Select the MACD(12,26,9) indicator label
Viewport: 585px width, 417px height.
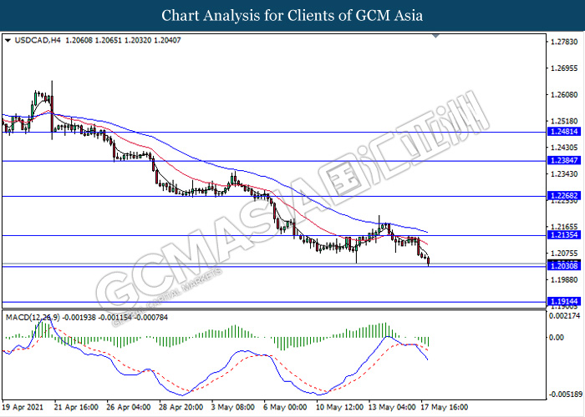point(33,318)
